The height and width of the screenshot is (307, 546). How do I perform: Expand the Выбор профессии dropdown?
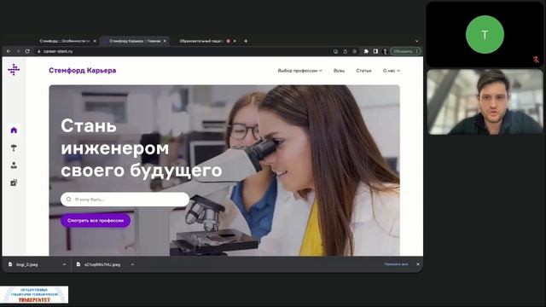[x=299, y=71]
